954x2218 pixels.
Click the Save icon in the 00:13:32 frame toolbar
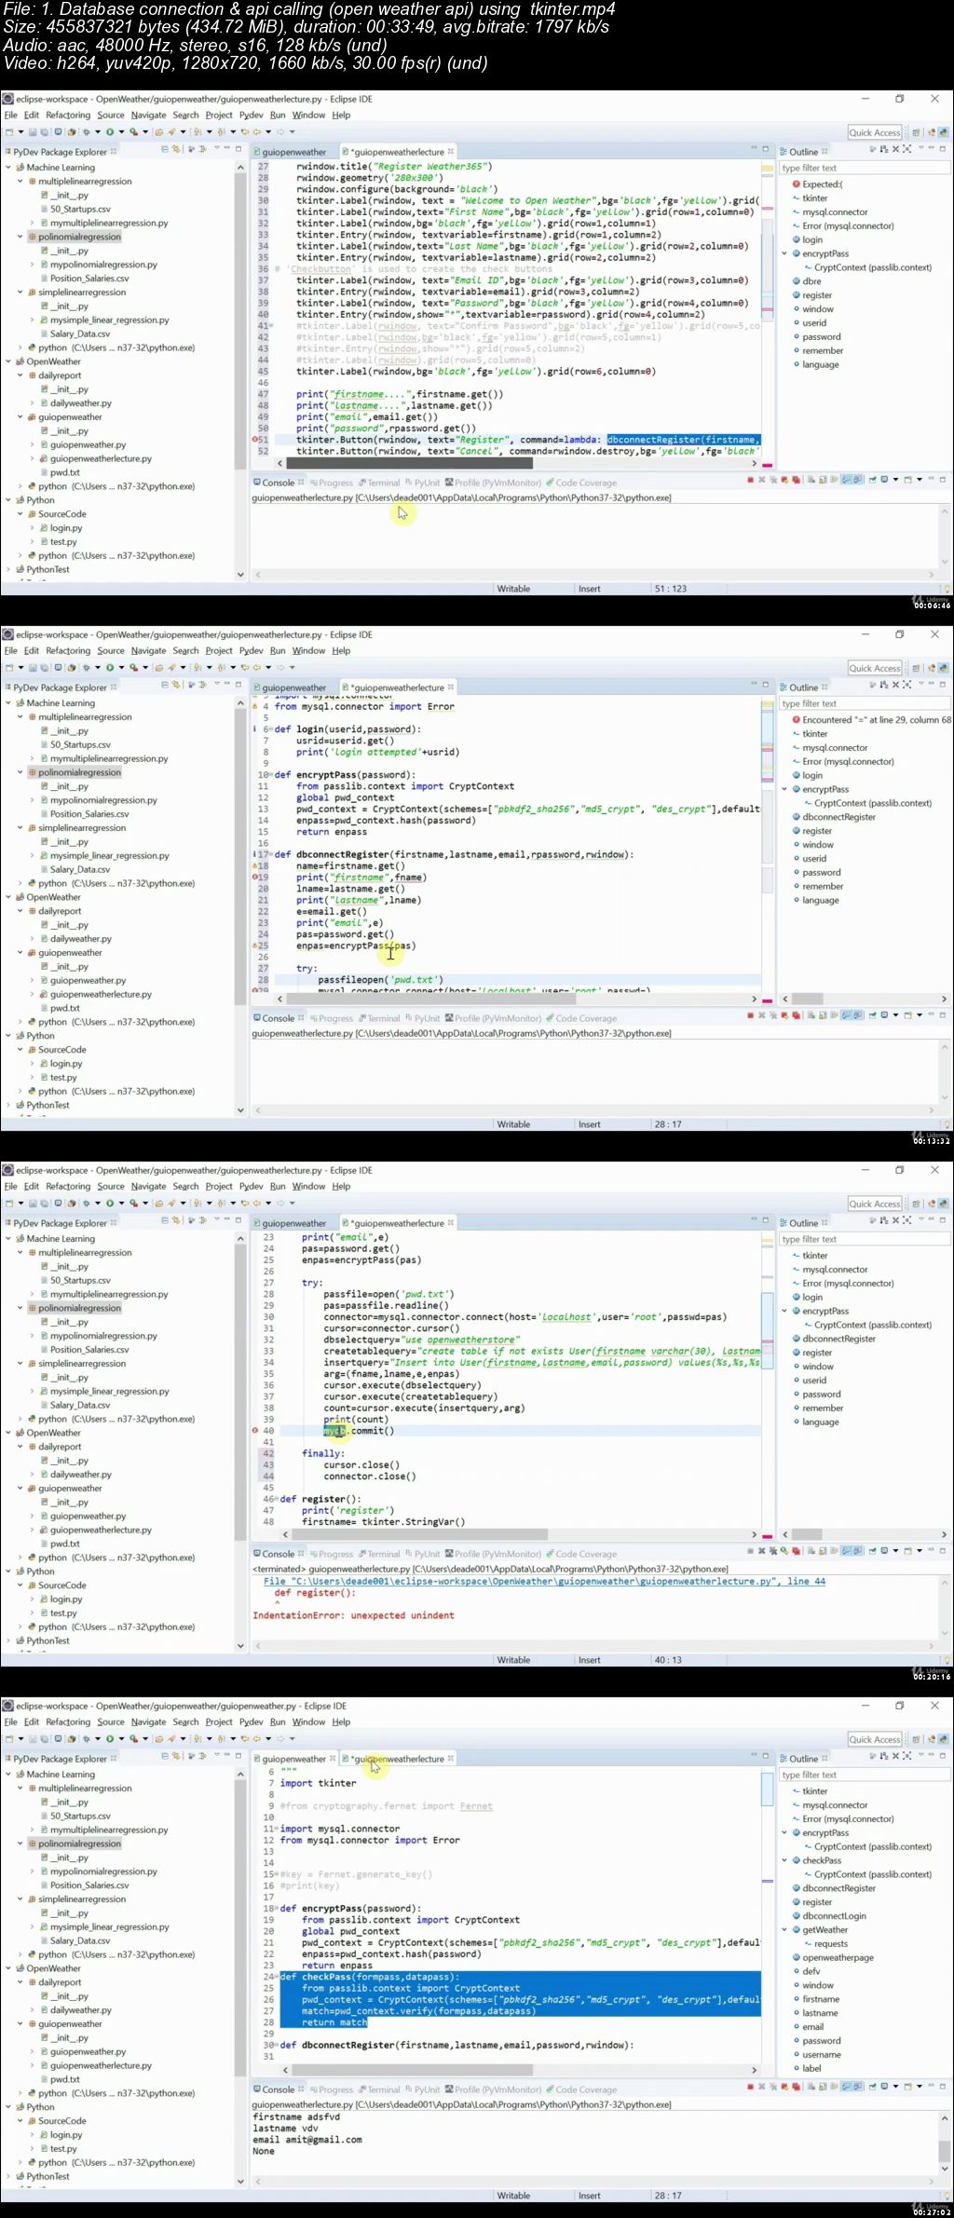(x=33, y=668)
